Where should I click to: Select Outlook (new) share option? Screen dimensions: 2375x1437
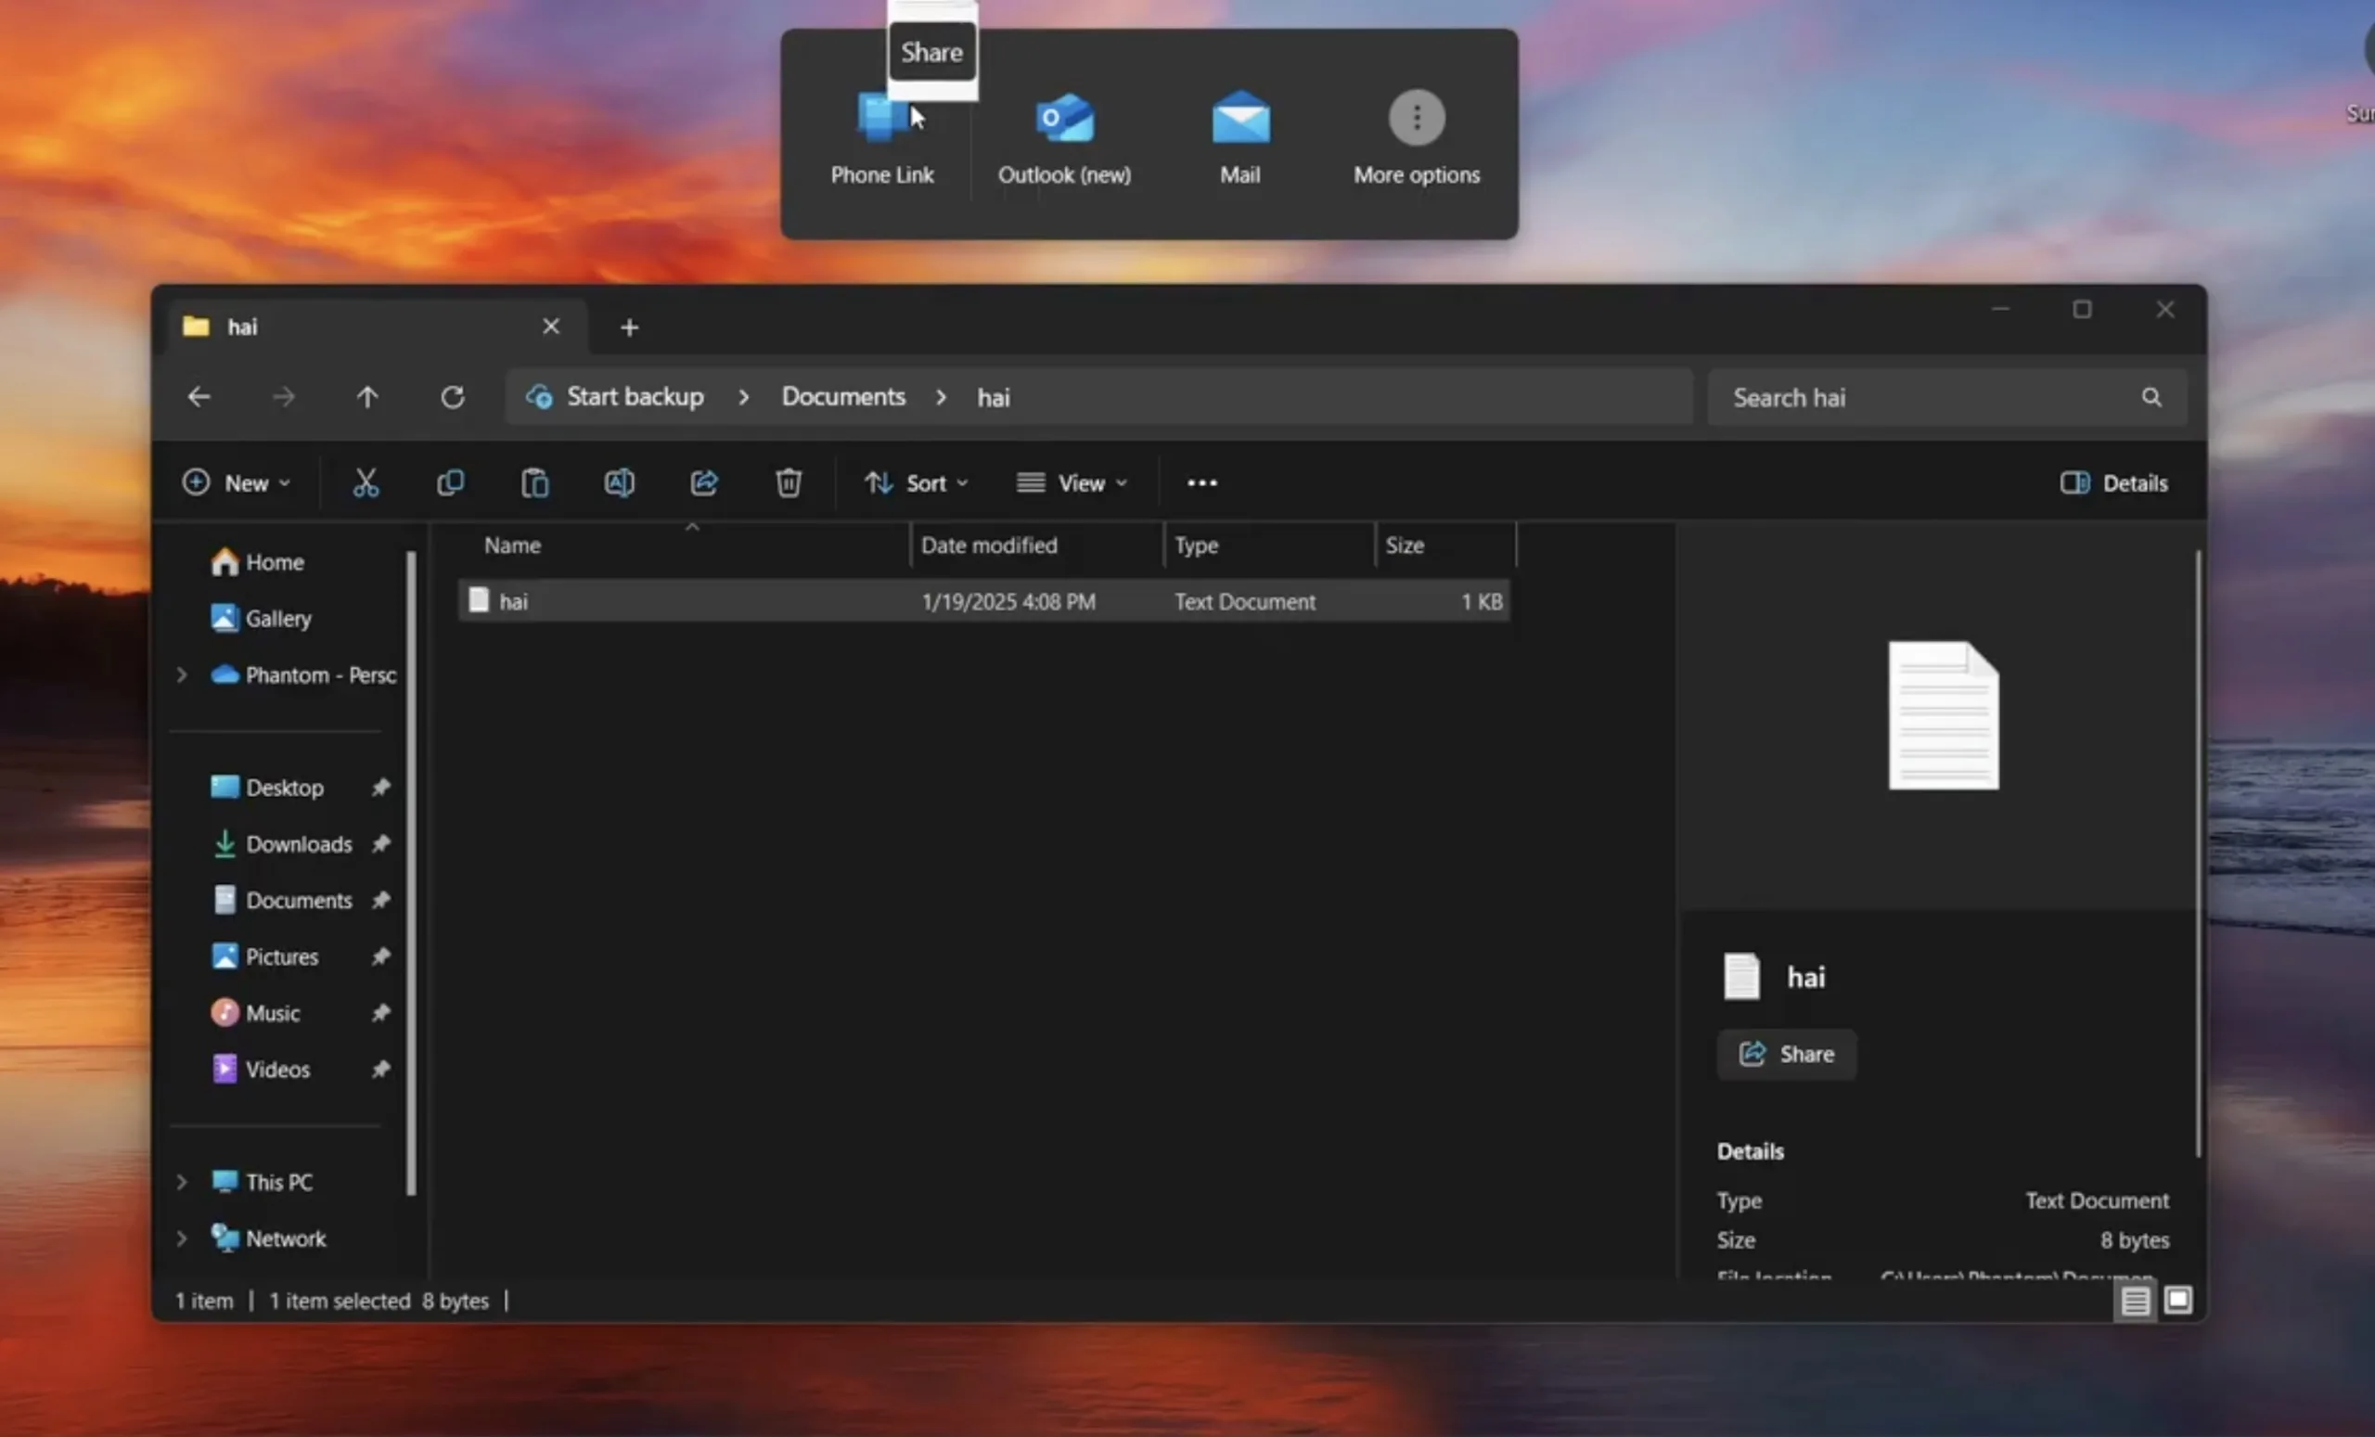[1064, 135]
